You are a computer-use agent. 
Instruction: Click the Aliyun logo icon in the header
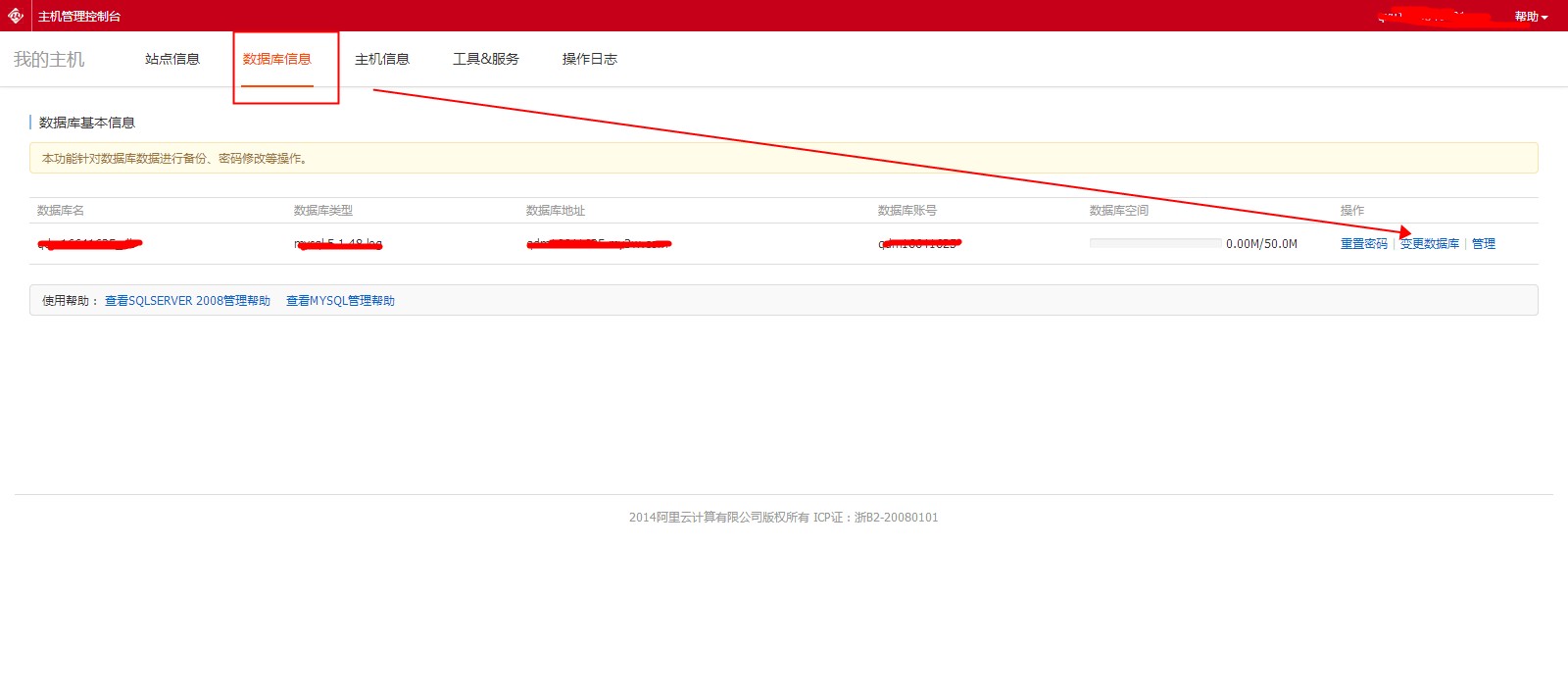click(x=16, y=16)
